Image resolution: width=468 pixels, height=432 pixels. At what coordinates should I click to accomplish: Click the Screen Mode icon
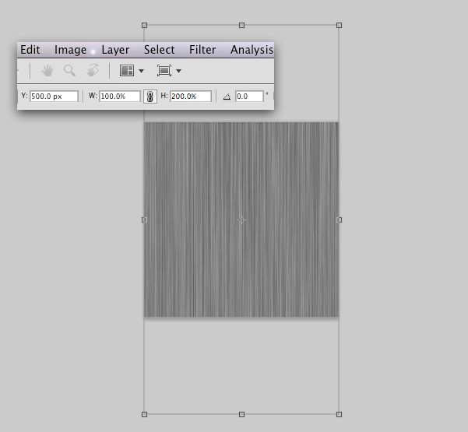(164, 71)
